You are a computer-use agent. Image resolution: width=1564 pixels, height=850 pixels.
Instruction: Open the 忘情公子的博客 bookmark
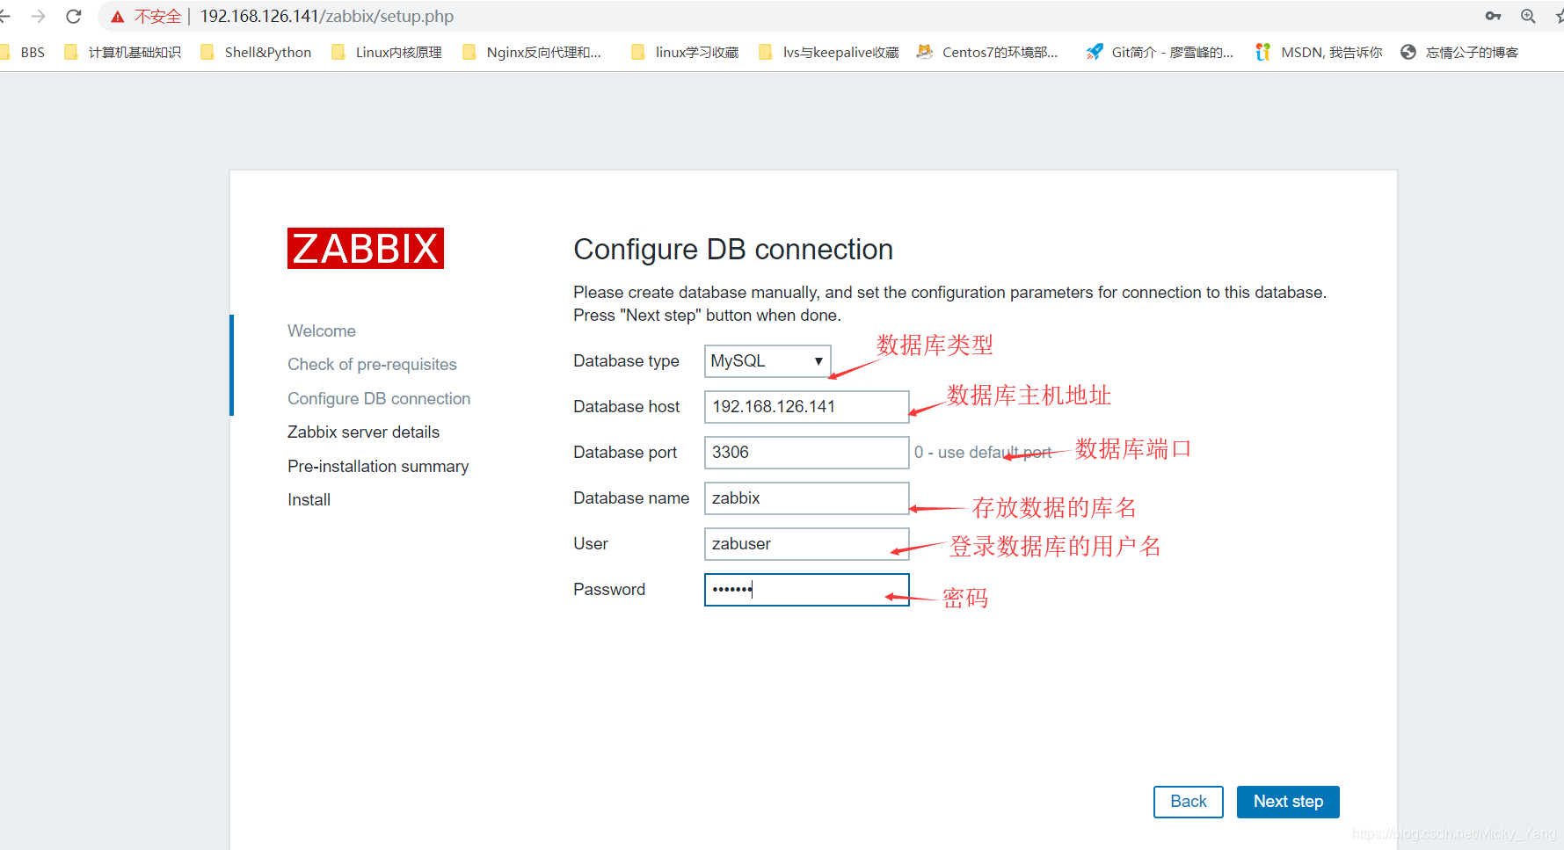(x=1459, y=52)
